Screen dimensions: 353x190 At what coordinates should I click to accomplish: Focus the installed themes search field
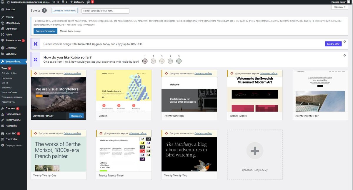point(105,11)
